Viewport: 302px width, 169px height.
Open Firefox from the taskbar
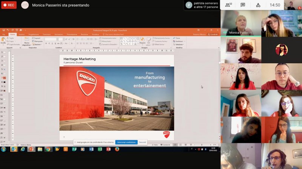pos(117,149)
